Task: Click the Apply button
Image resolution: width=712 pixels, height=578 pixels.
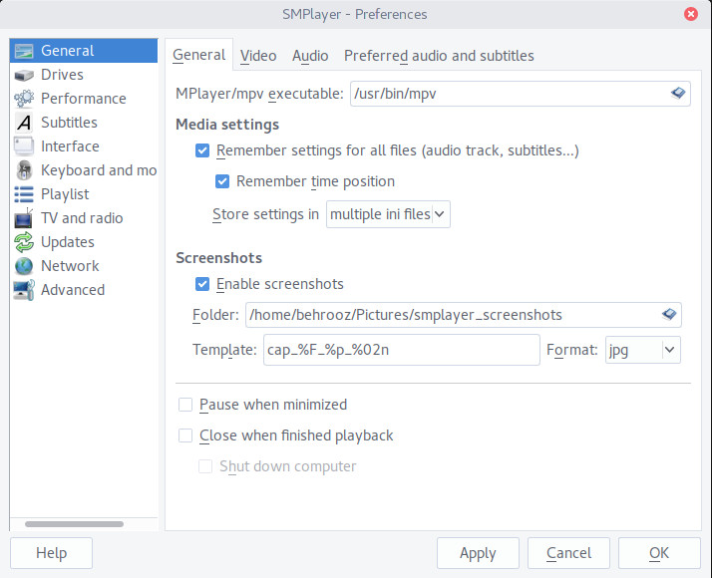Action: pos(478,553)
